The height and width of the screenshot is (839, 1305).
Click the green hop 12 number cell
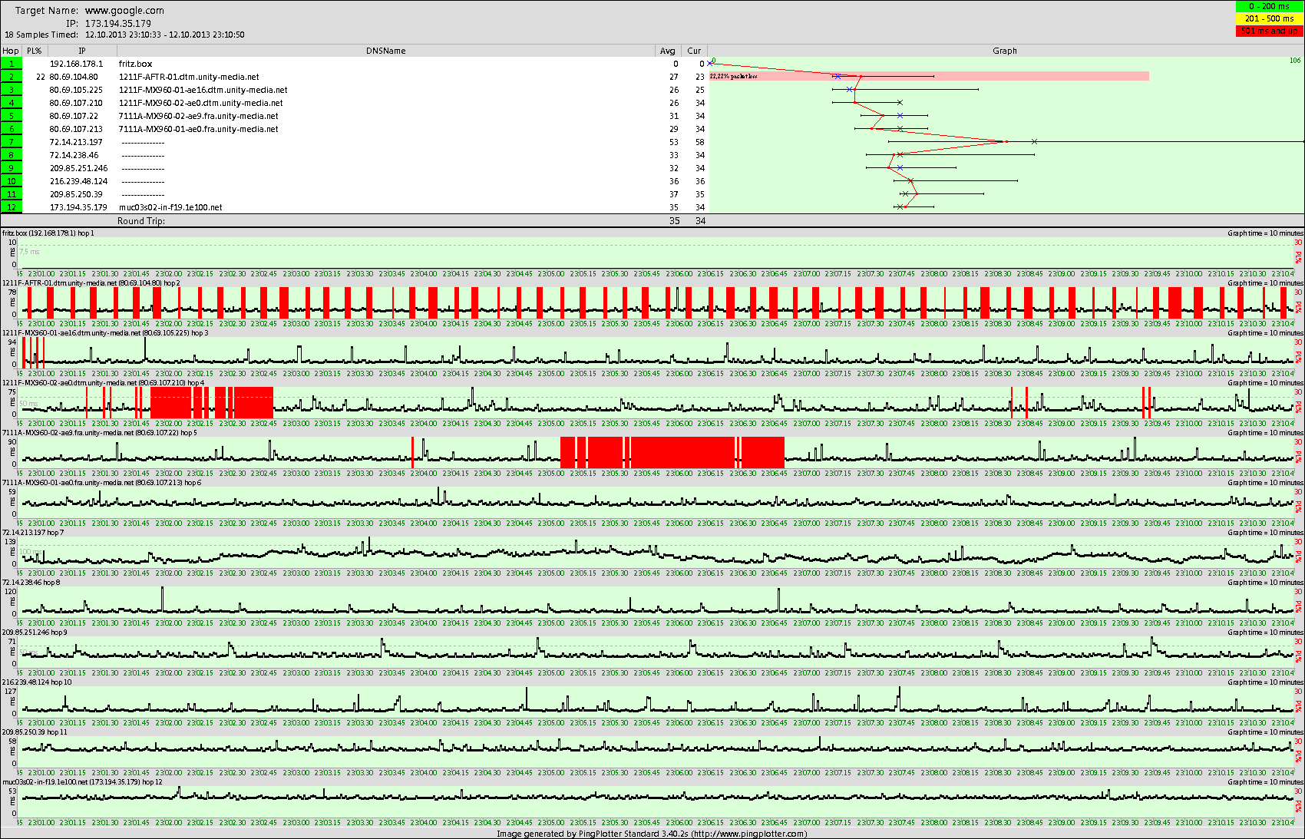click(x=12, y=207)
